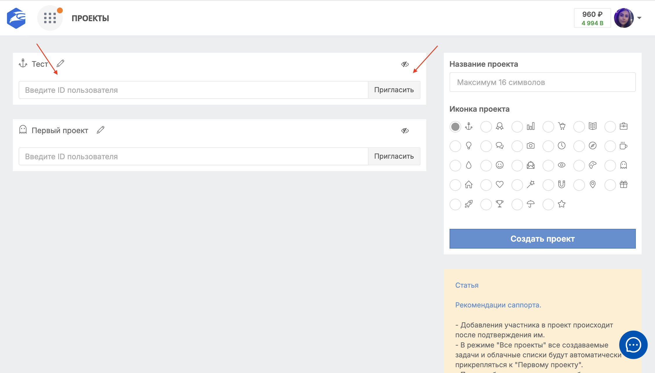Viewport: 655px width, 373px height.
Task: Click the ghost icon in the icon grid
Action: (624, 165)
